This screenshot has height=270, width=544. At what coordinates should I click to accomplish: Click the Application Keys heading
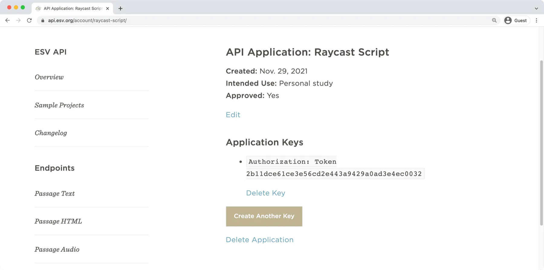264,142
